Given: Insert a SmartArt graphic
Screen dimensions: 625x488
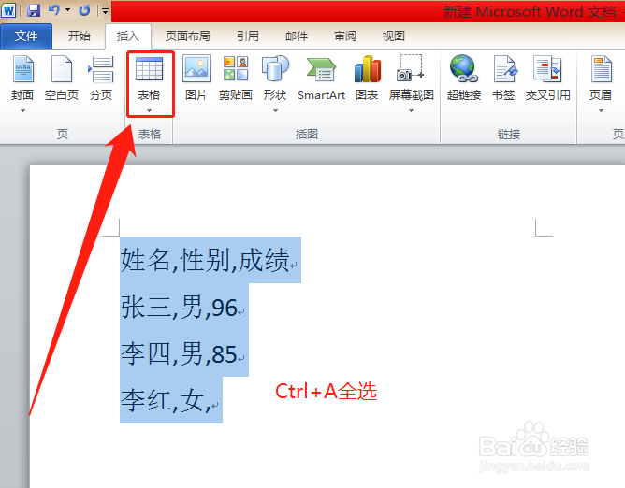Looking at the screenshot, I should [x=321, y=78].
